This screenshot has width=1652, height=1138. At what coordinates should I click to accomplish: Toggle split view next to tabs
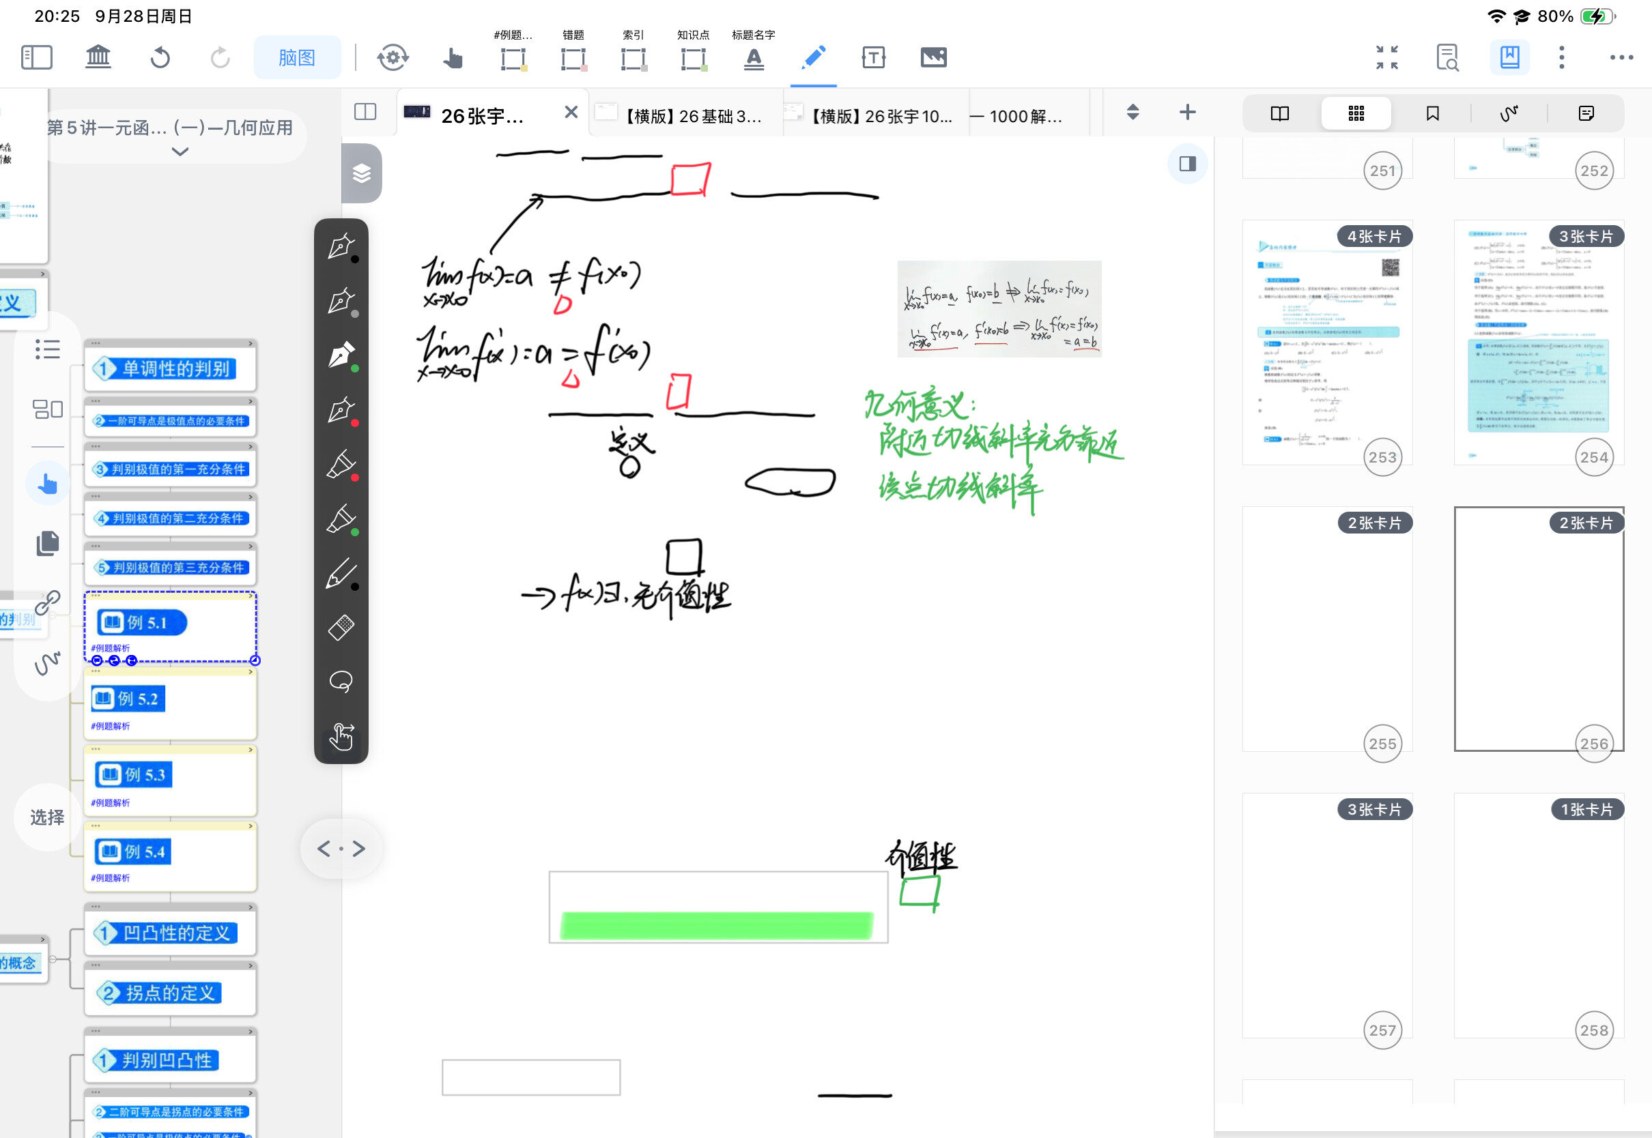tap(365, 112)
